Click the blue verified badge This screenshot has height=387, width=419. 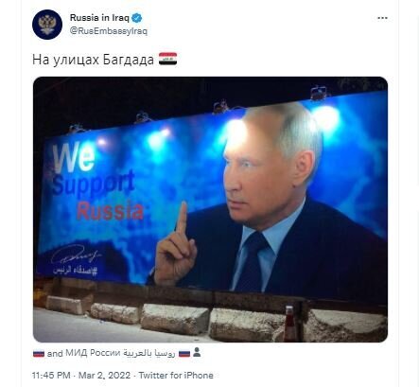[137, 18]
